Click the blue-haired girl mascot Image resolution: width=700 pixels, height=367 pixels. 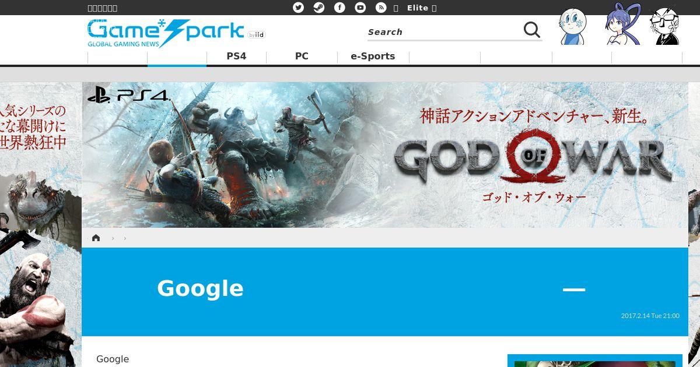coord(622,24)
